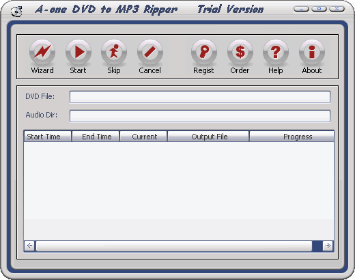Sort by the Start Time column header
This screenshot has height=280, width=355.
pyautogui.click(x=48, y=137)
